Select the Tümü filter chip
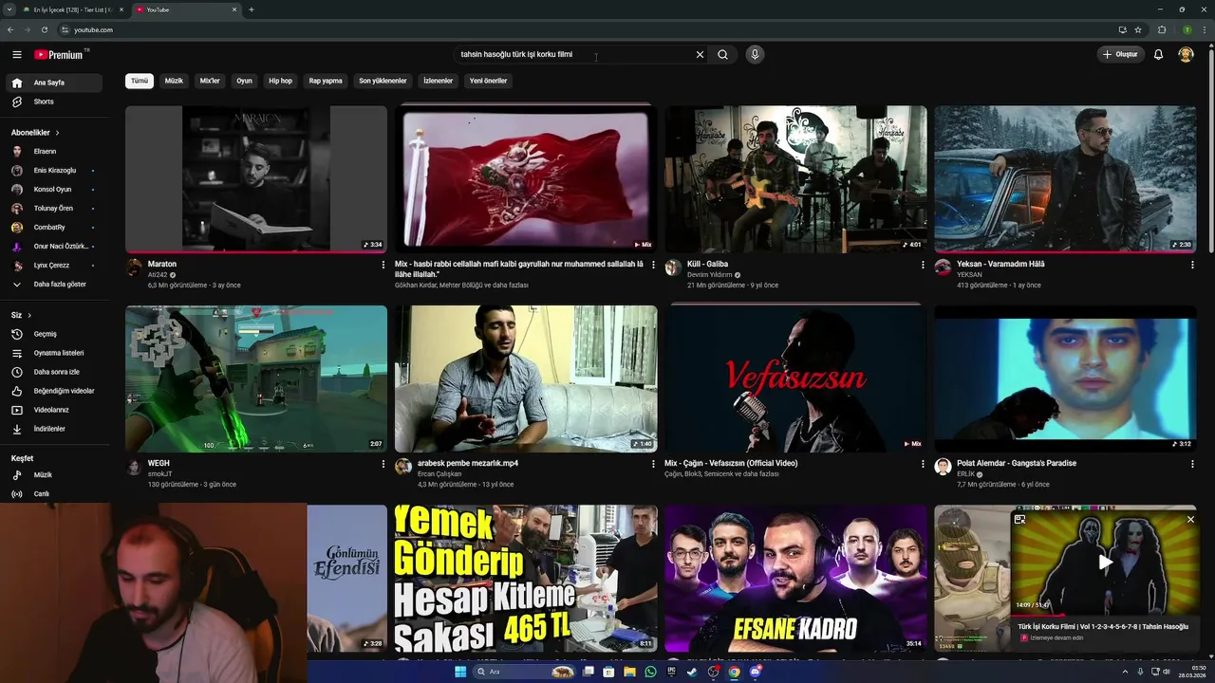Screen dimensions: 1215x683 [140, 81]
